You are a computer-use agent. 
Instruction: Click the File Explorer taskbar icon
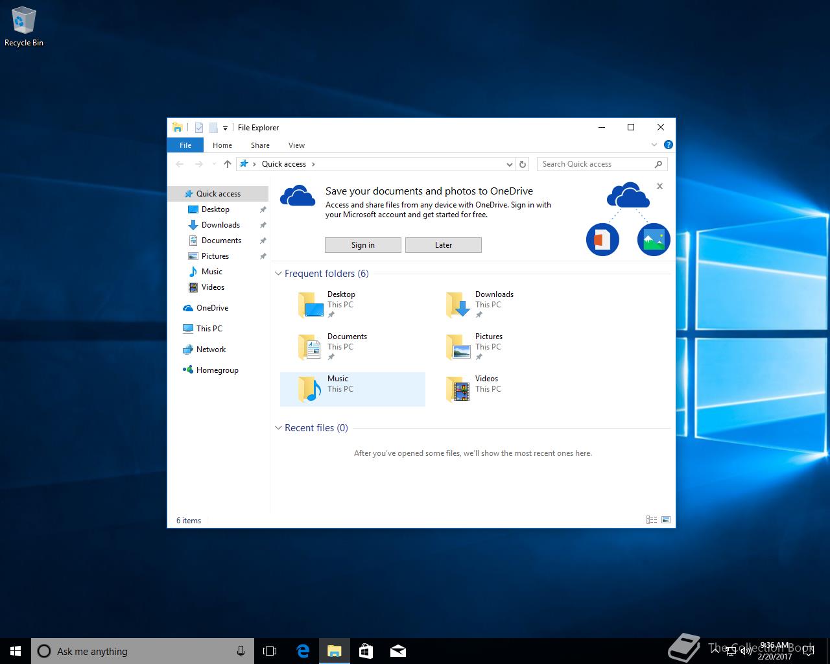point(335,651)
